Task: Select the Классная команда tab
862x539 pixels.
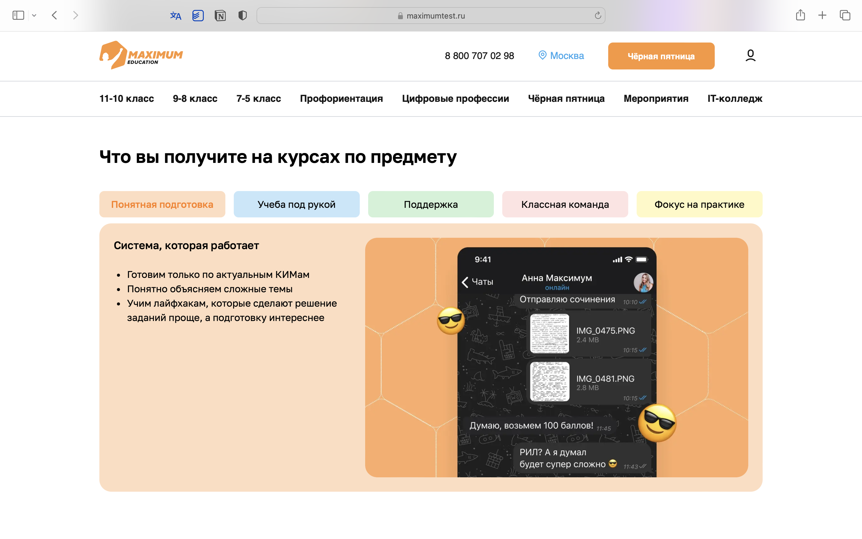Action: pyautogui.click(x=565, y=204)
